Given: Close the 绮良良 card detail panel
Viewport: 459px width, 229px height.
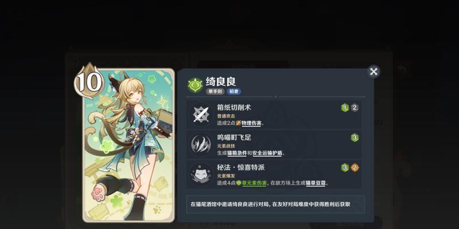Looking at the screenshot, I should point(374,72).
